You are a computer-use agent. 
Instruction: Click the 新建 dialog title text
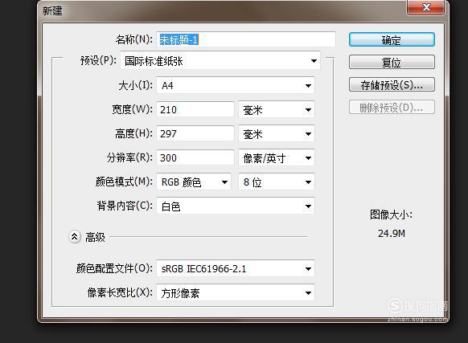52,10
